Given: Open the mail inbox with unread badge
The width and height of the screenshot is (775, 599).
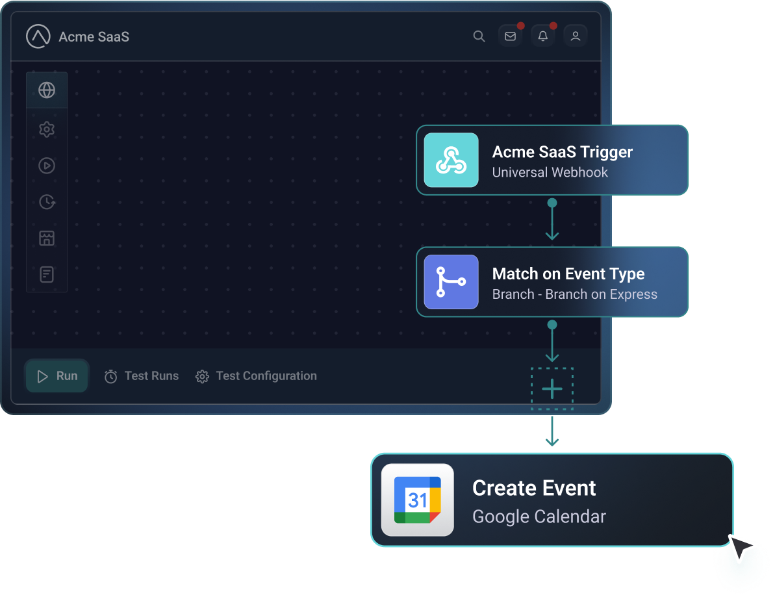Looking at the screenshot, I should click(511, 36).
